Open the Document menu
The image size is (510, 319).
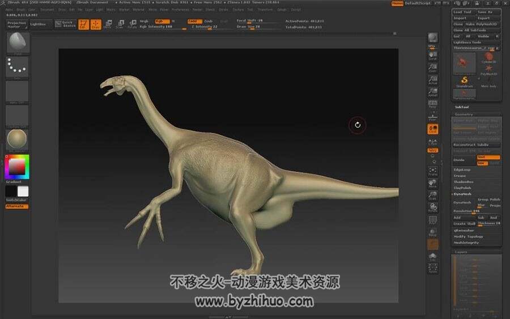point(47,10)
